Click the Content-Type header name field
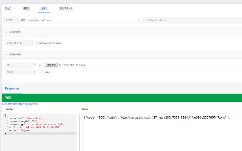 tap(19, 43)
